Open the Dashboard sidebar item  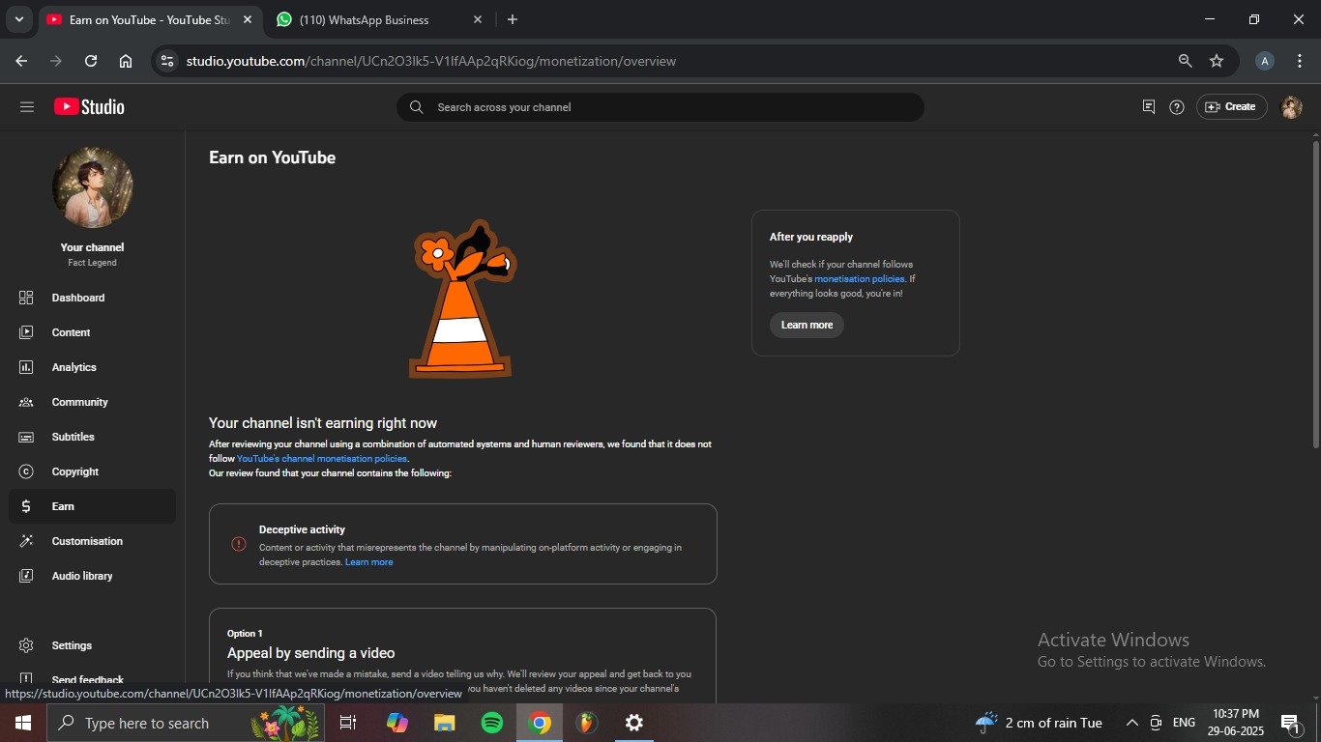[92, 298]
